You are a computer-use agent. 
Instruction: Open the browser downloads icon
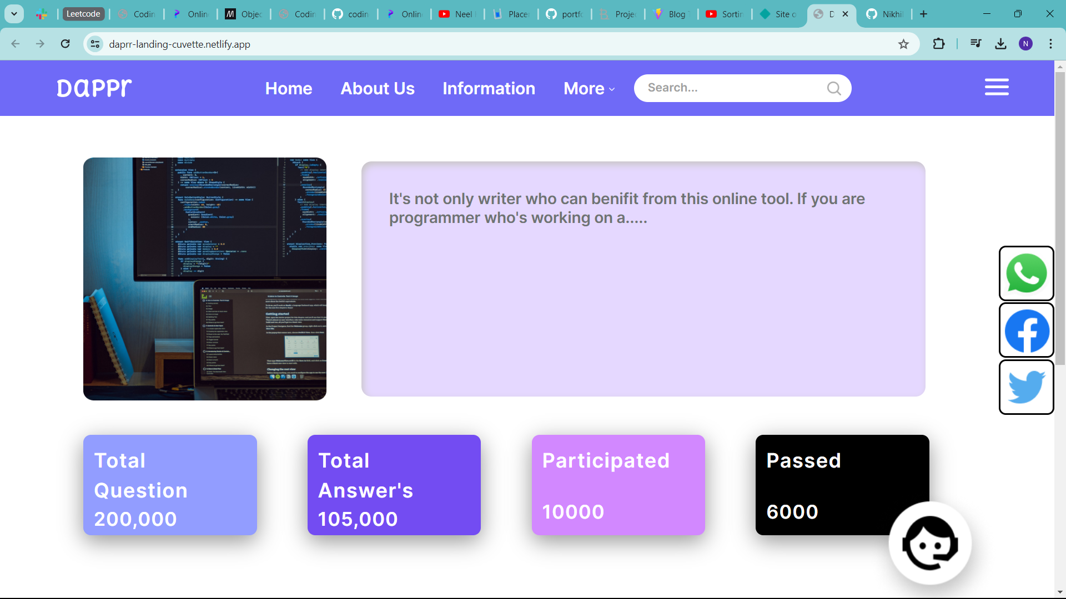(1000, 44)
